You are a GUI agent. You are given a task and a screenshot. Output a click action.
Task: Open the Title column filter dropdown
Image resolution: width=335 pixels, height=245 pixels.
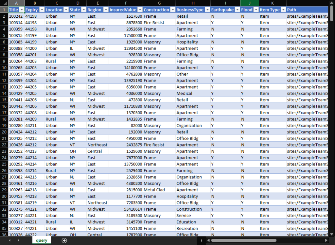pos(22,10)
